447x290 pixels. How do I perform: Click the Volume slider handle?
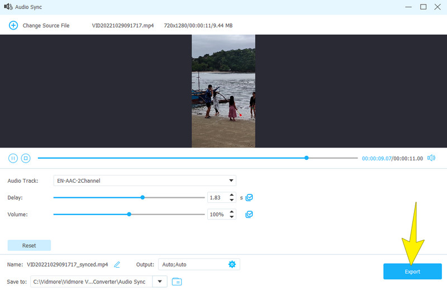coord(129,214)
